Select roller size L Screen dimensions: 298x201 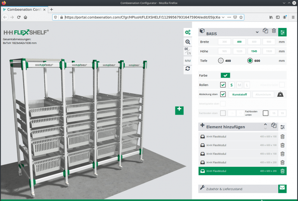[247, 85]
